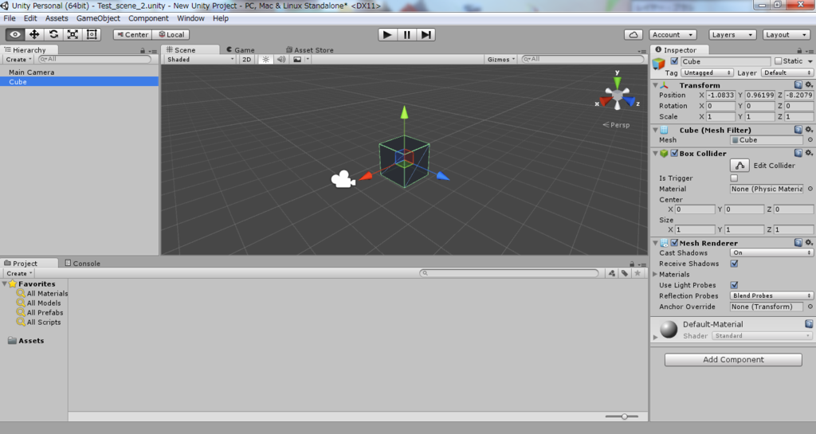Select the Rotate tool
816x434 pixels.
[x=53, y=34]
